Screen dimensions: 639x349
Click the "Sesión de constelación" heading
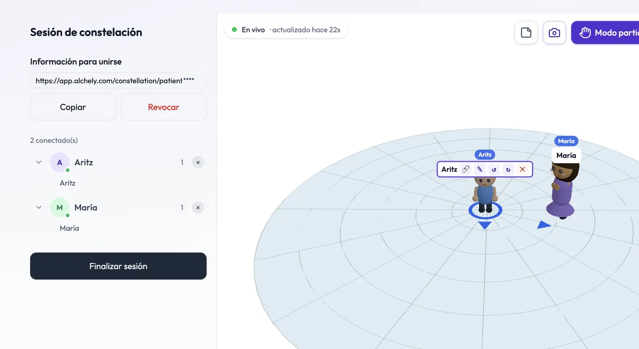click(86, 32)
